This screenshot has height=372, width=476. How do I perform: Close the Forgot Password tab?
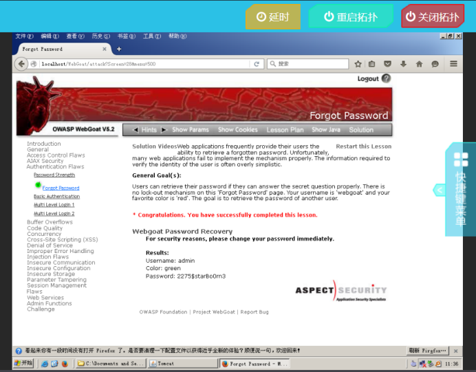105,49
